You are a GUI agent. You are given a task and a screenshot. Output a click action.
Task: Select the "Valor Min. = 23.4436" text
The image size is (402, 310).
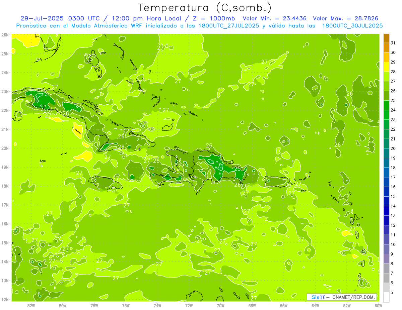pos(275,18)
